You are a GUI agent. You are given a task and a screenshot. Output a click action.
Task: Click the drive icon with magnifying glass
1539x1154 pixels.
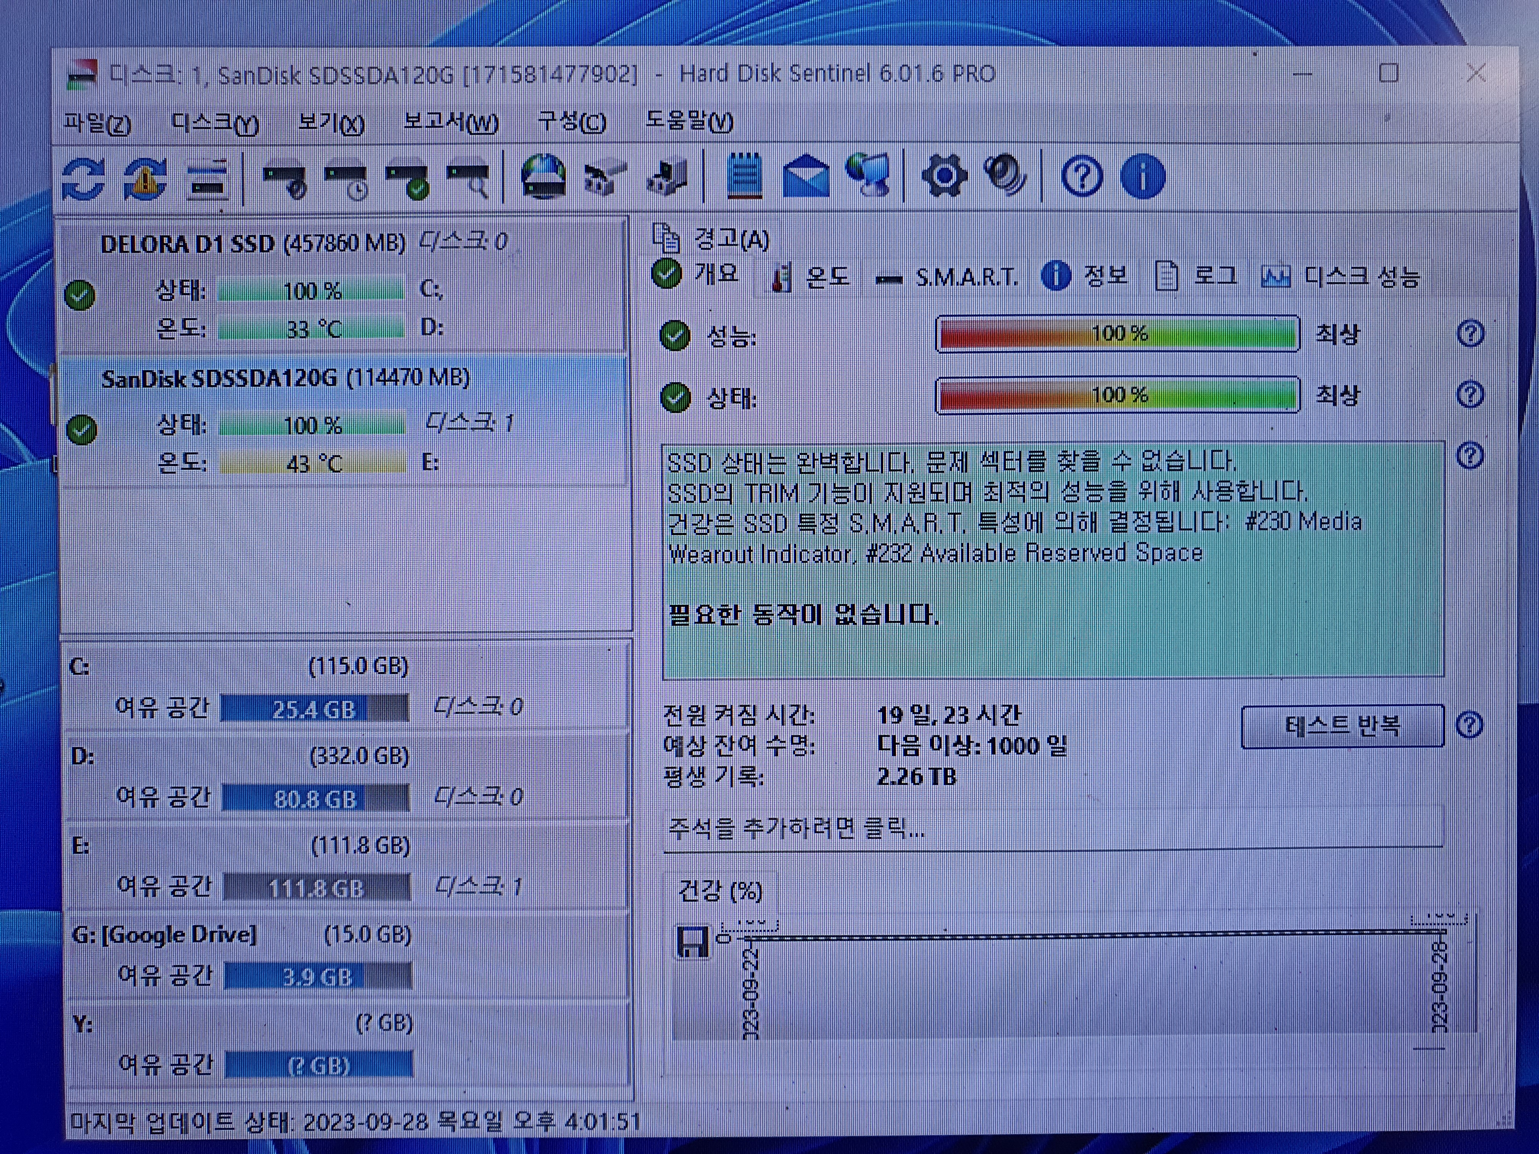pyautogui.click(x=469, y=181)
